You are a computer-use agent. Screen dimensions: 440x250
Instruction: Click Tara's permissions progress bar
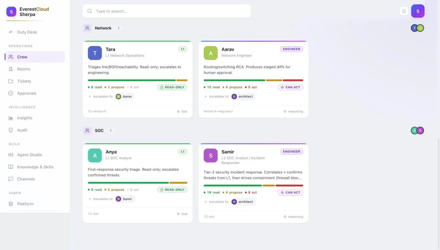[x=137, y=80]
